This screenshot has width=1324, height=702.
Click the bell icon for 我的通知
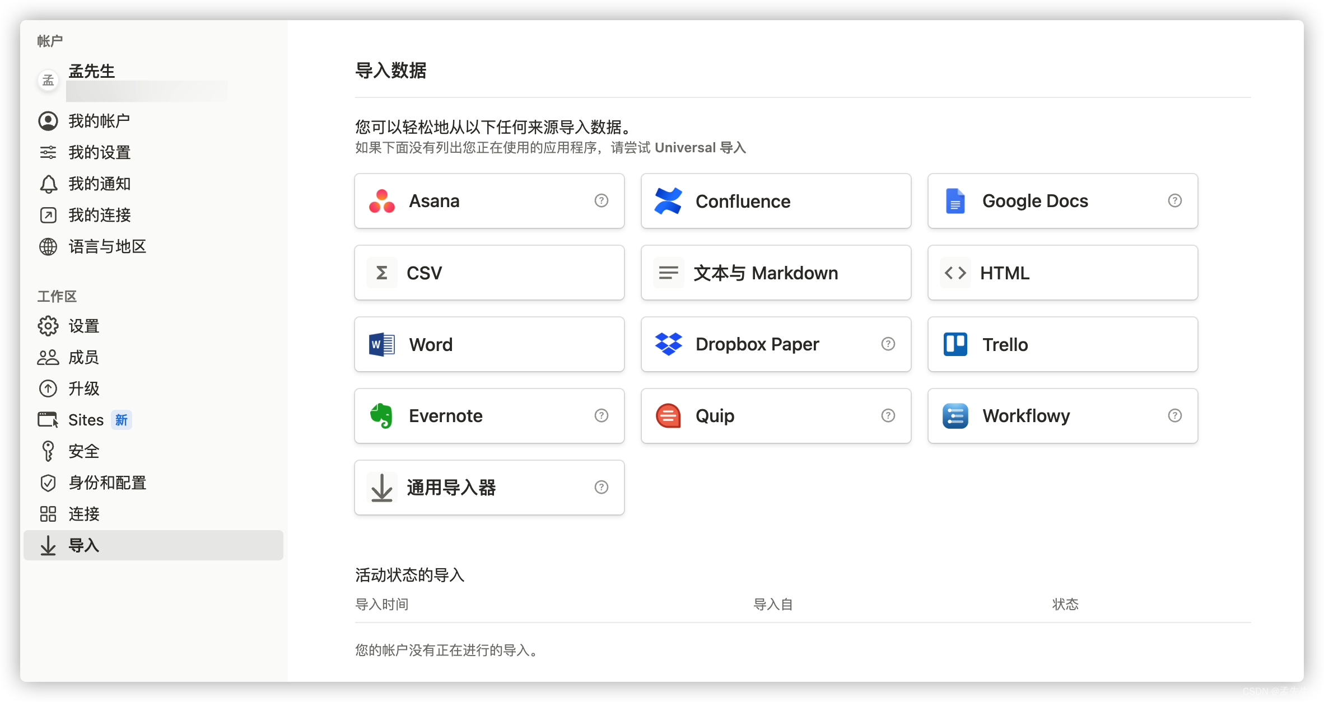click(x=48, y=184)
